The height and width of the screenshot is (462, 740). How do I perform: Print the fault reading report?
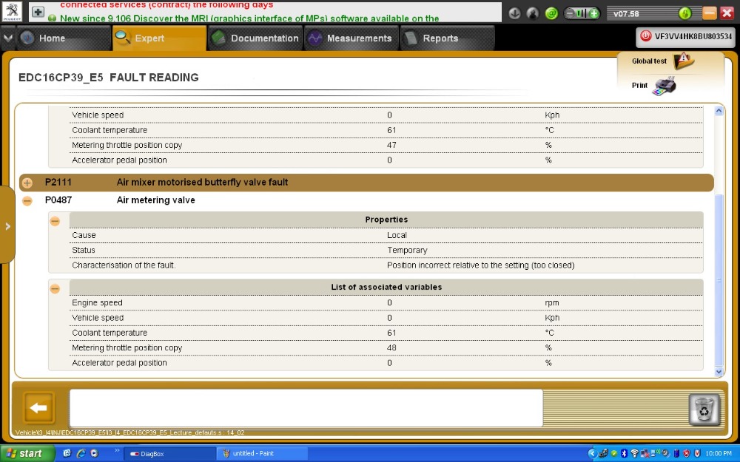tap(664, 86)
